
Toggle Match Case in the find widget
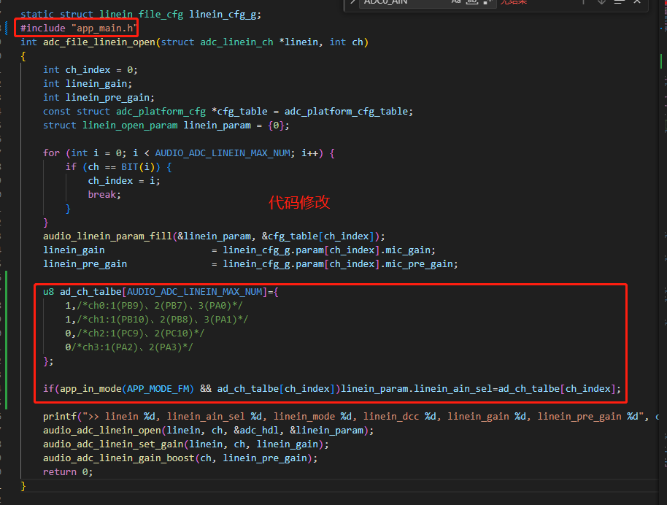click(456, 1)
